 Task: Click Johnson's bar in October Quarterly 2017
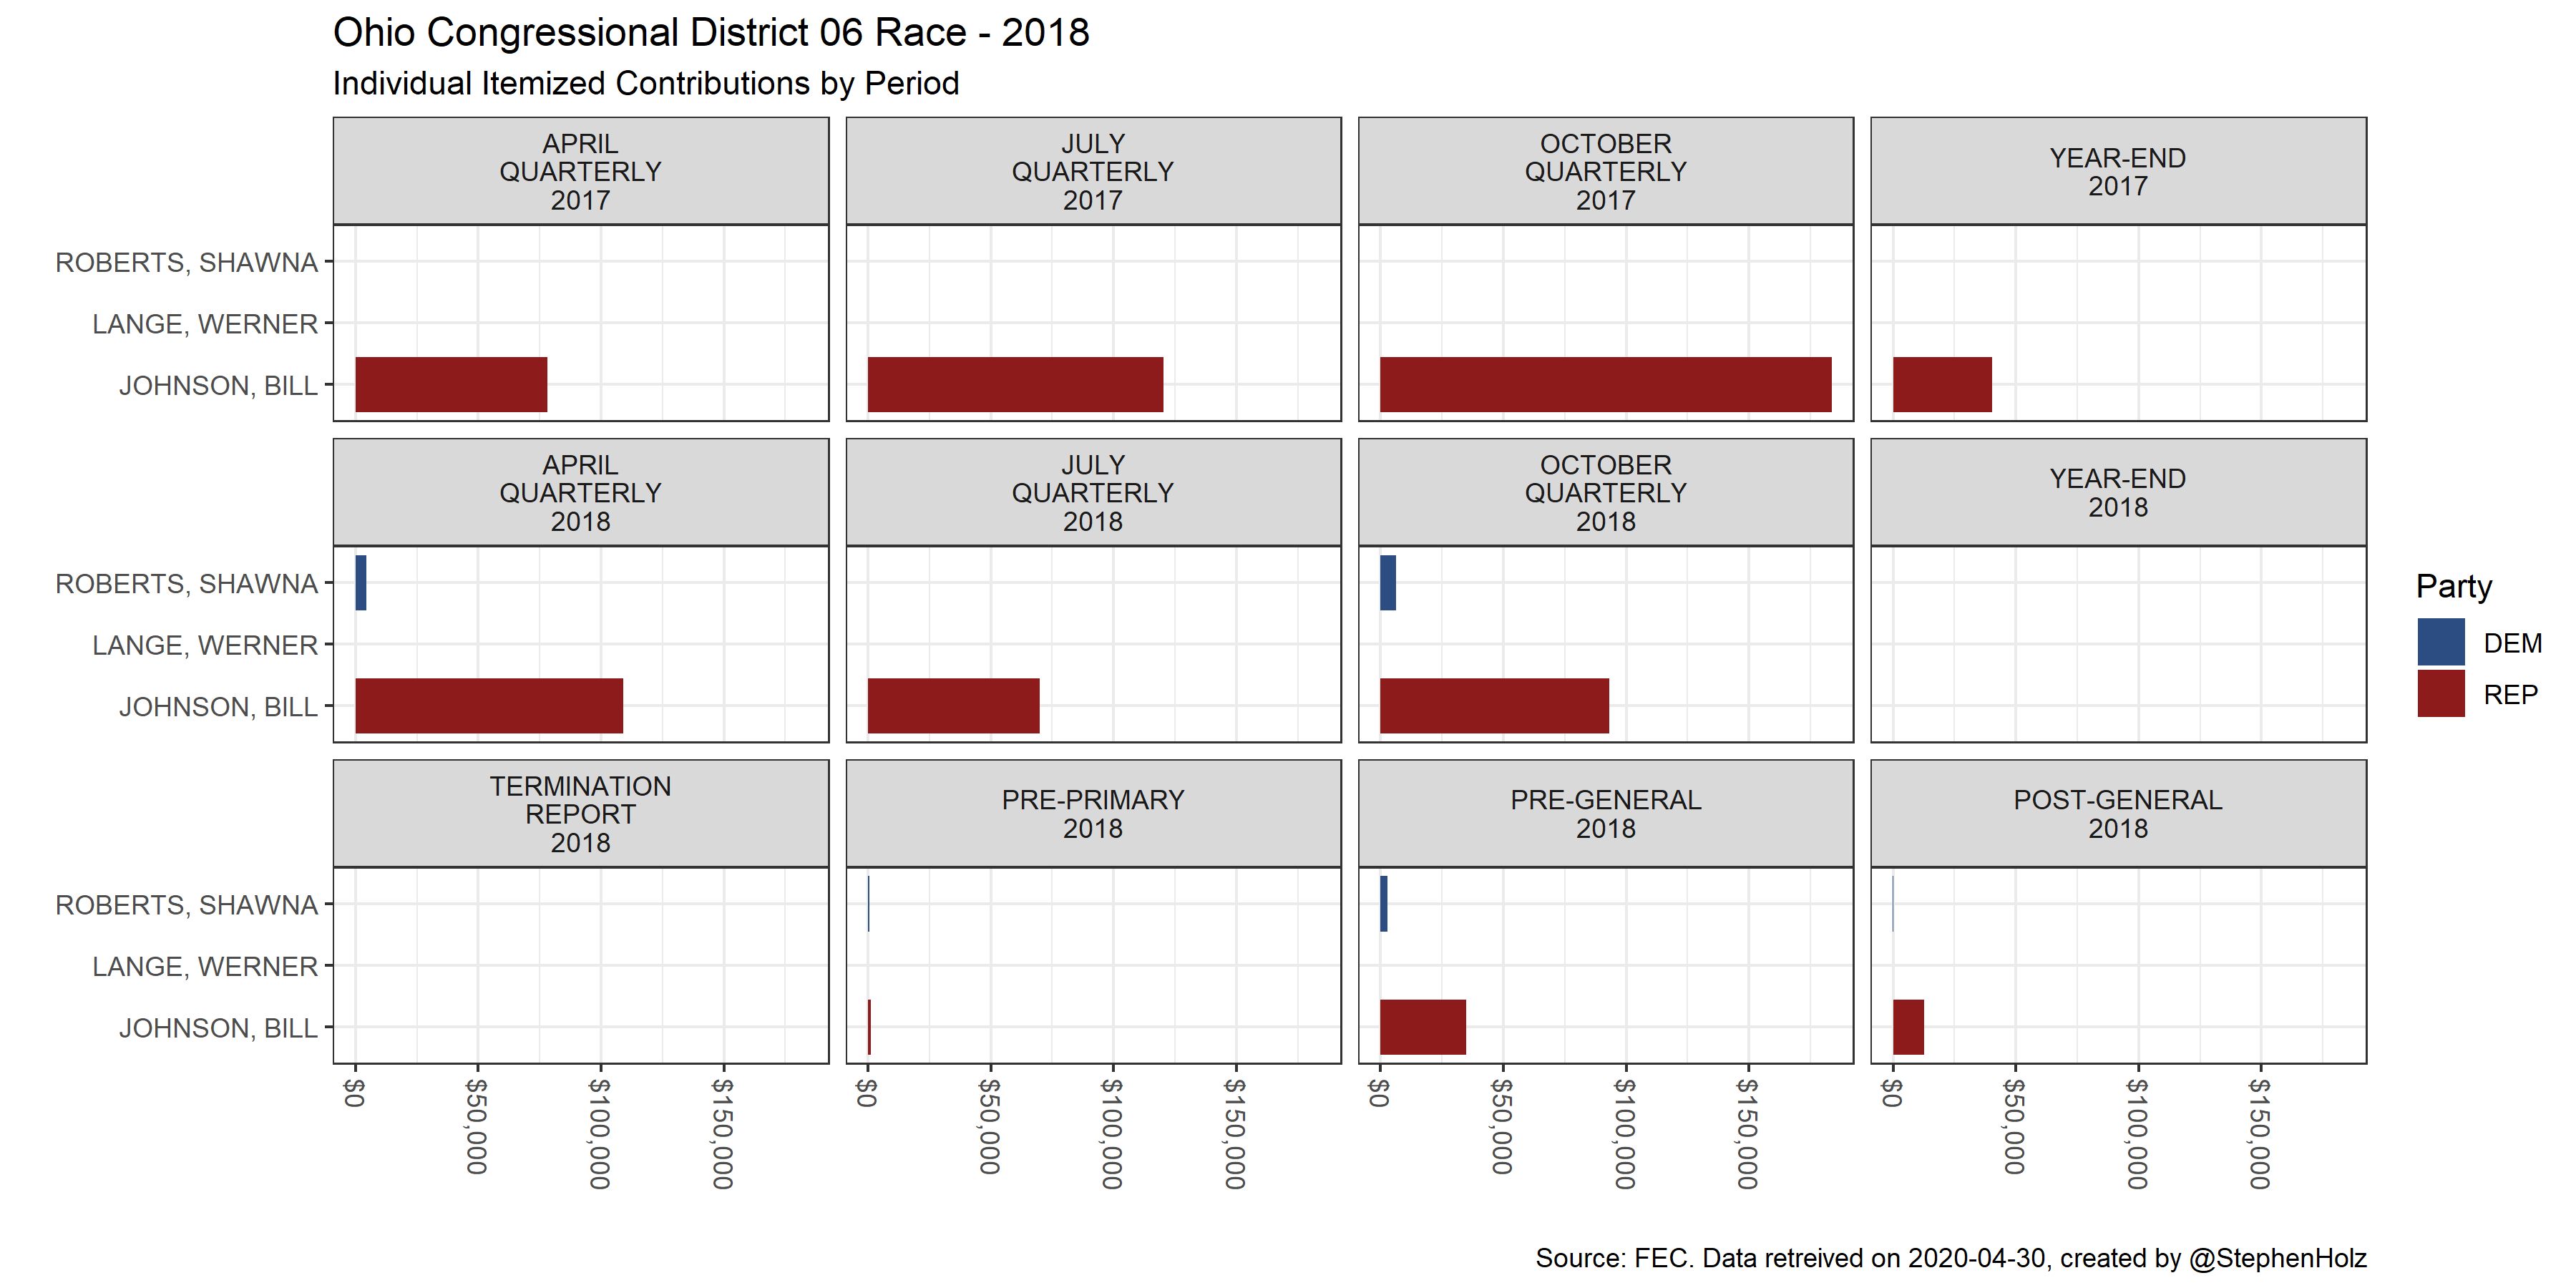point(1605,385)
